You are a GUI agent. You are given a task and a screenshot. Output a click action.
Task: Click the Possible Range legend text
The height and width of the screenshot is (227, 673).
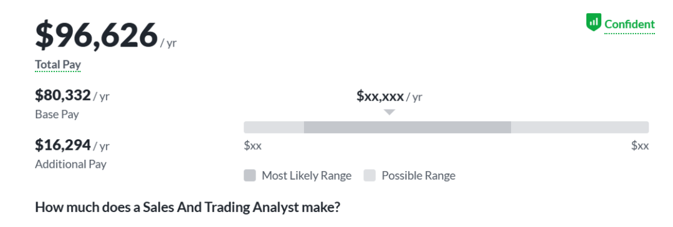pos(419,175)
